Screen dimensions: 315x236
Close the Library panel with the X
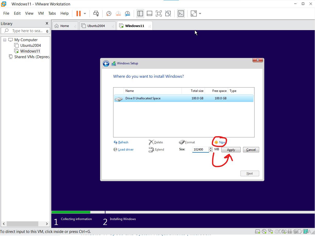(47, 23)
